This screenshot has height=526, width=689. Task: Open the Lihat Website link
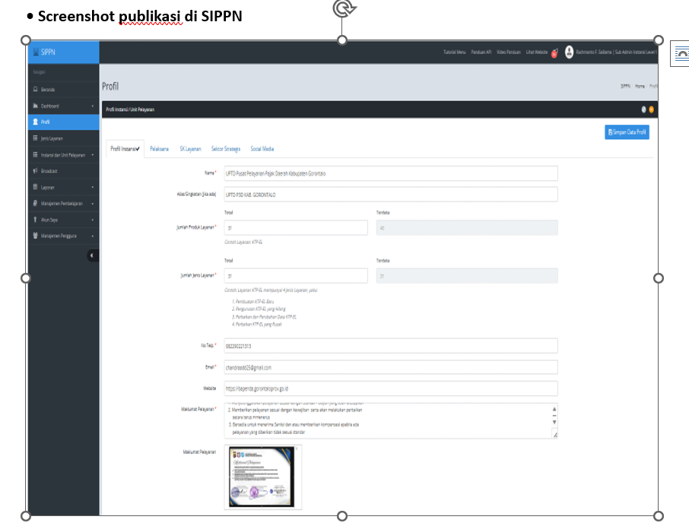coord(537,52)
